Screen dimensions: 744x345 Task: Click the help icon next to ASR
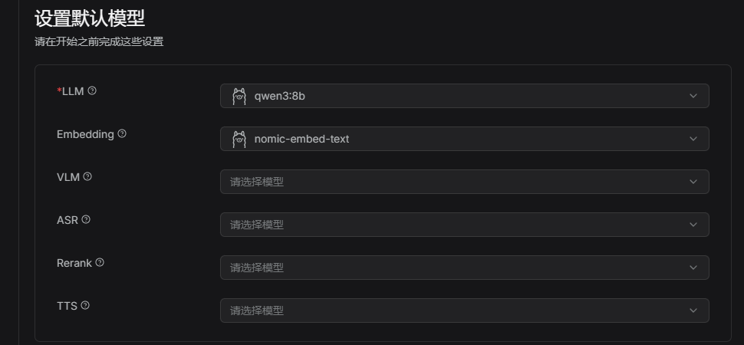[x=86, y=219]
